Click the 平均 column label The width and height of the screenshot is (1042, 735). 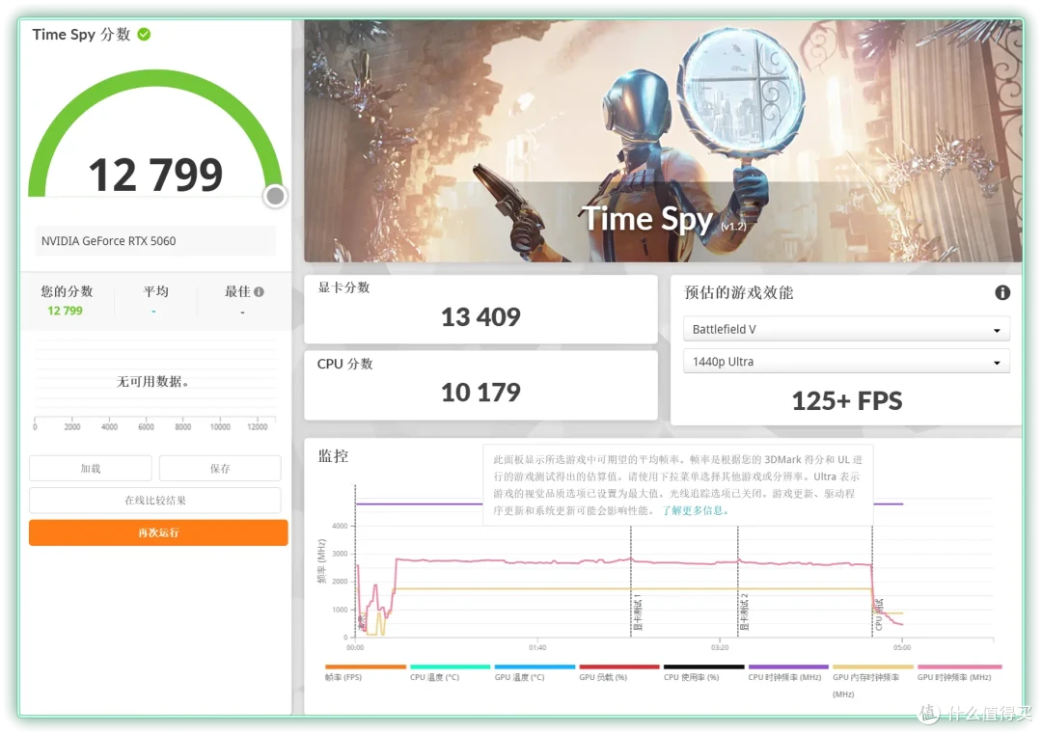click(x=155, y=291)
